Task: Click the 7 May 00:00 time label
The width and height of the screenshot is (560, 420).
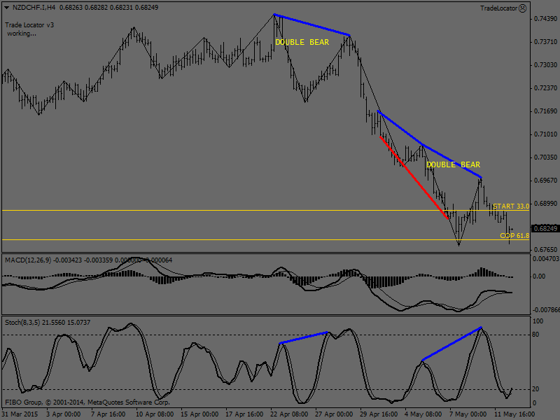Action: (x=468, y=414)
